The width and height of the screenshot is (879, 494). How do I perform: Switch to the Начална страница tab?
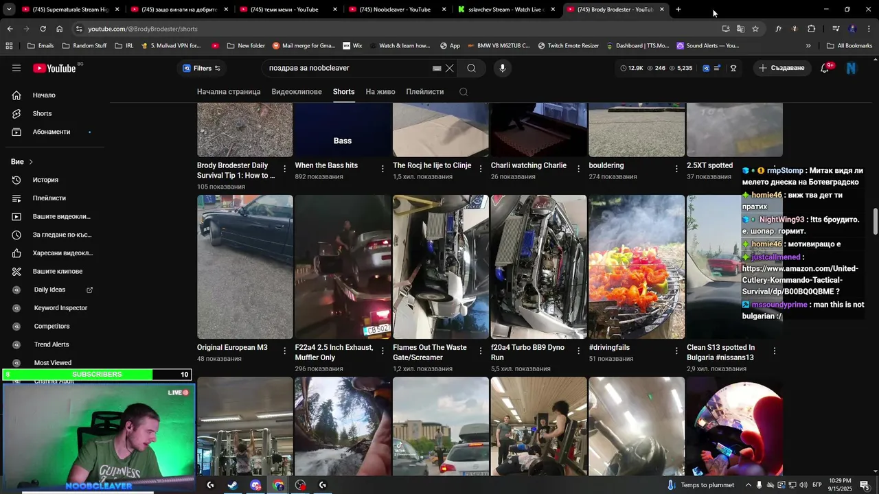point(229,92)
